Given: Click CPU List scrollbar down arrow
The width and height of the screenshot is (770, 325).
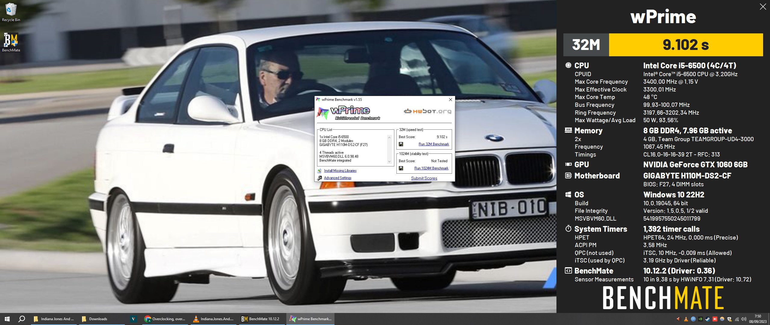Looking at the screenshot, I should [x=389, y=162].
